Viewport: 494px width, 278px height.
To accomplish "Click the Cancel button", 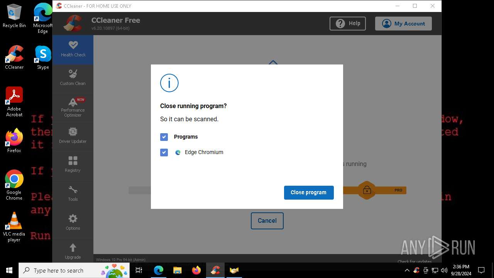I will click(267, 221).
